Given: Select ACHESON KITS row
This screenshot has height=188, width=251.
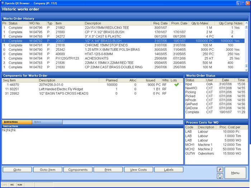Looking at the screenshot, I should click(x=123, y=58).
